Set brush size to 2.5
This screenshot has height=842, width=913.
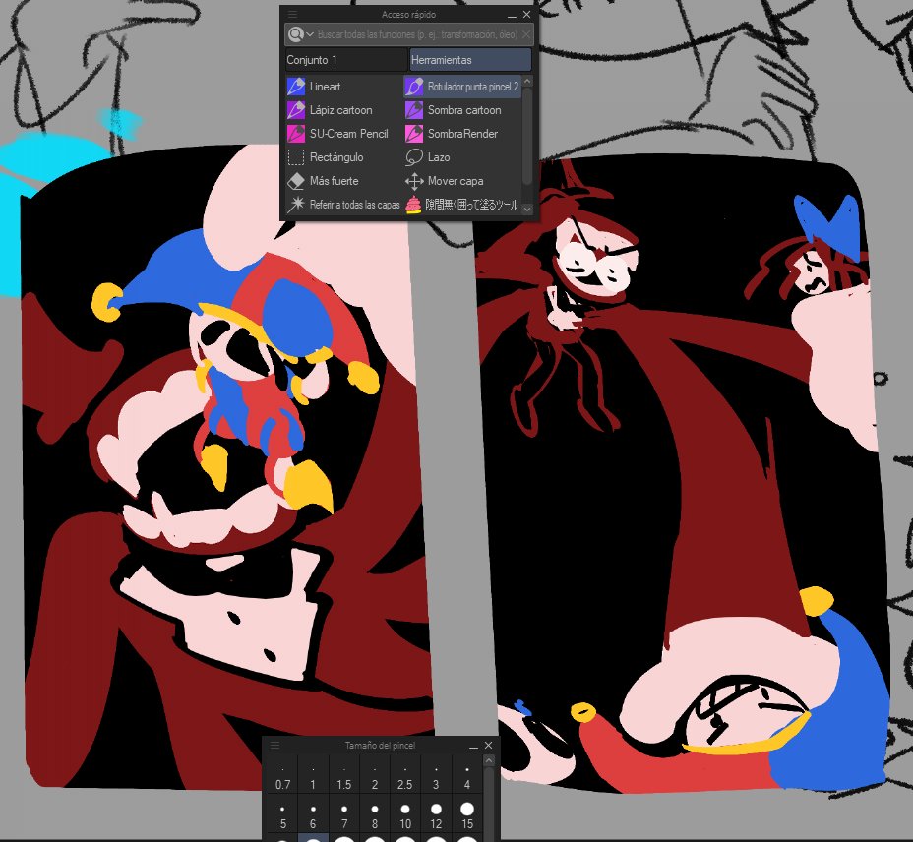point(405,776)
